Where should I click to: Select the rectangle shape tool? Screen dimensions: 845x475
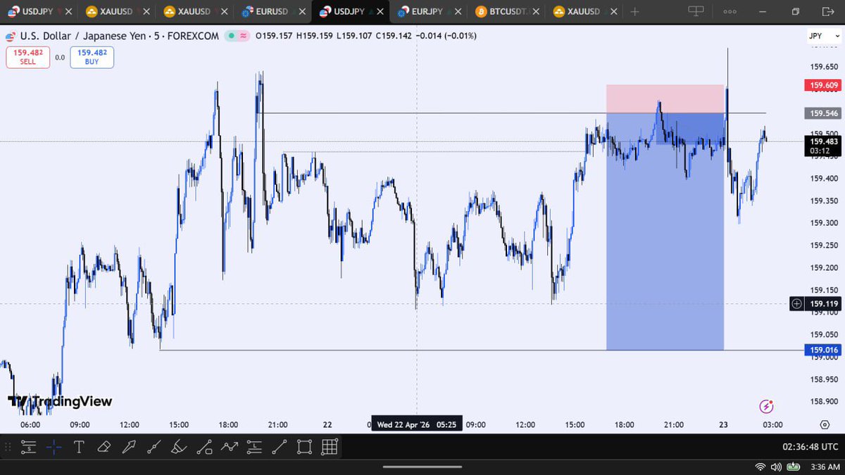pyautogui.click(x=304, y=446)
